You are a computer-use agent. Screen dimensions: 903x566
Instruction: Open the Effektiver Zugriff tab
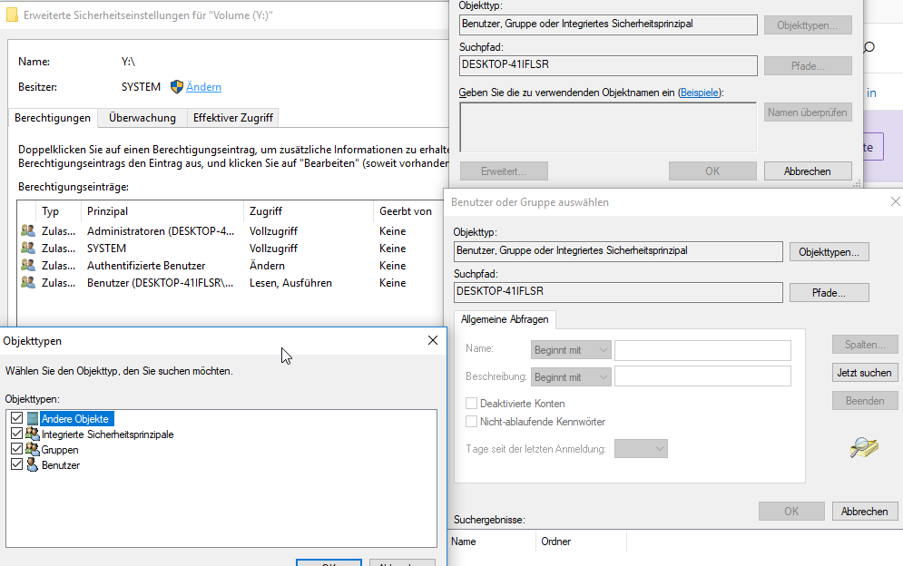point(233,117)
